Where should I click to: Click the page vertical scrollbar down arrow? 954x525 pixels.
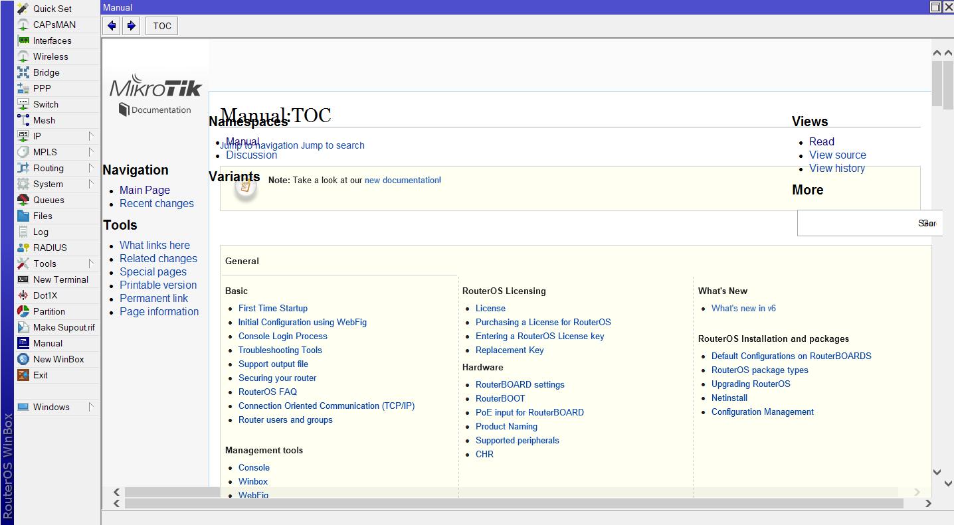pyautogui.click(x=937, y=473)
